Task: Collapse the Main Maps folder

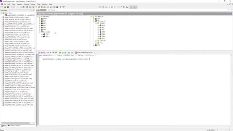Action: [1, 13]
